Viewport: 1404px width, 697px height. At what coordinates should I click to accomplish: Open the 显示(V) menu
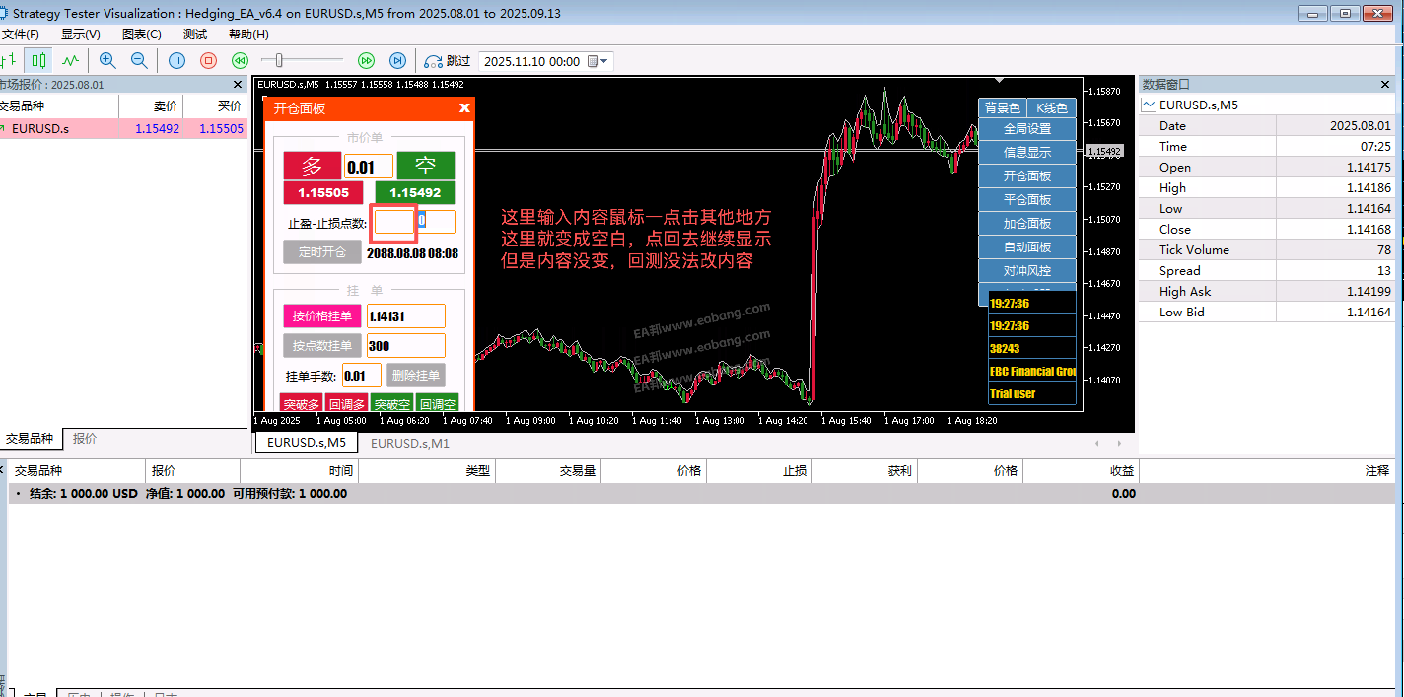[x=80, y=35]
